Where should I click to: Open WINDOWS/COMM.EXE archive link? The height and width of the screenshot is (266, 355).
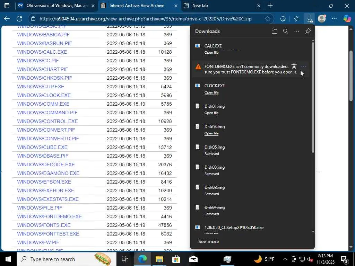pos(43,104)
